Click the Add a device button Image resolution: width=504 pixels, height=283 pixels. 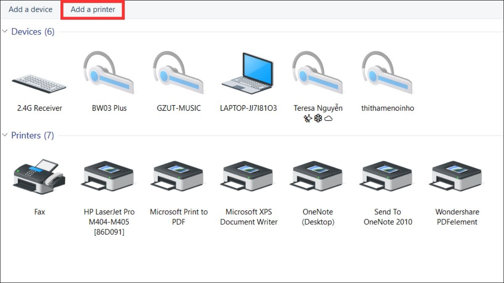pyautogui.click(x=31, y=9)
